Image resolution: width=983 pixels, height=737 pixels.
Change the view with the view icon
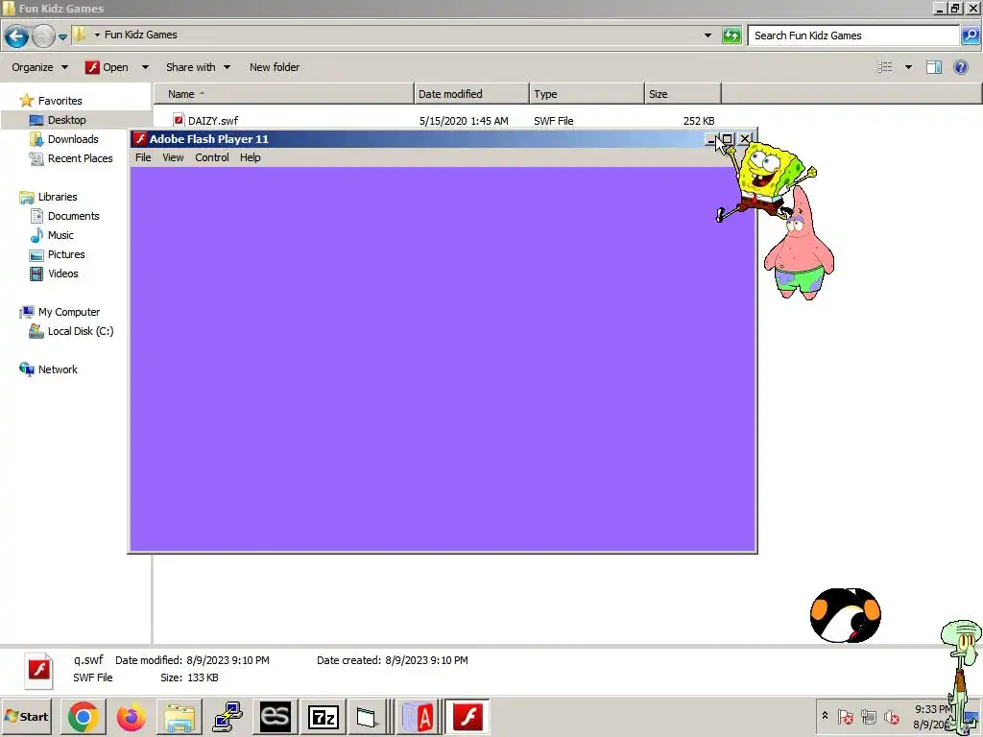[884, 67]
